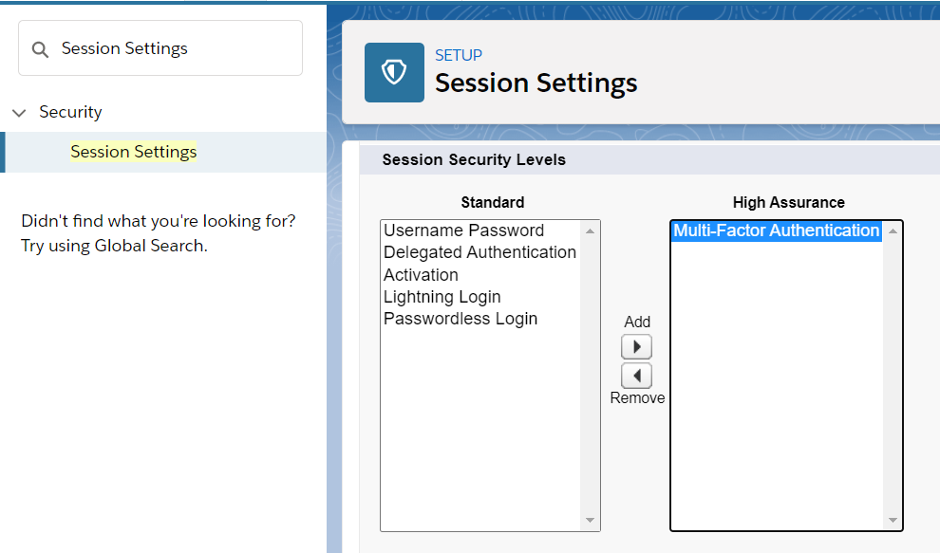Click the Session Settings shield icon
The width and height of the screenshot is (940, 553).
(x=394, y=72)
